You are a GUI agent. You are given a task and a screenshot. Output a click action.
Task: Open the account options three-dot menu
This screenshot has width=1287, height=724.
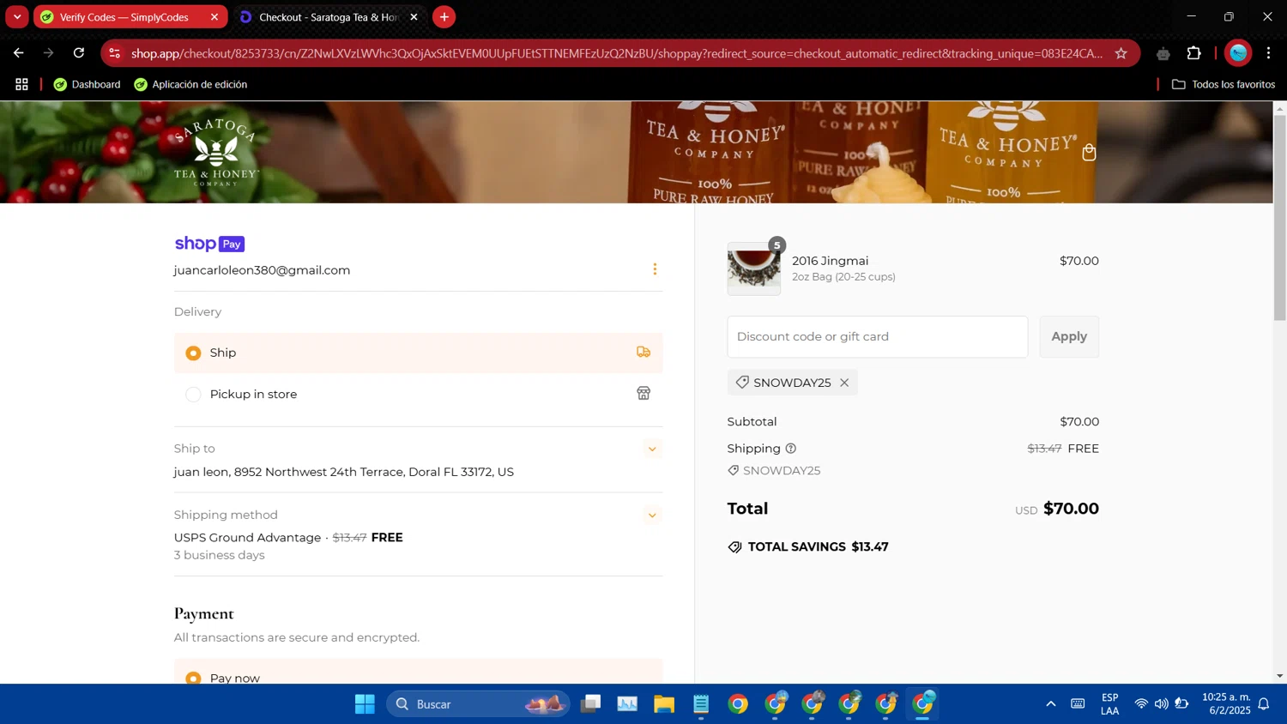point(655,269)
